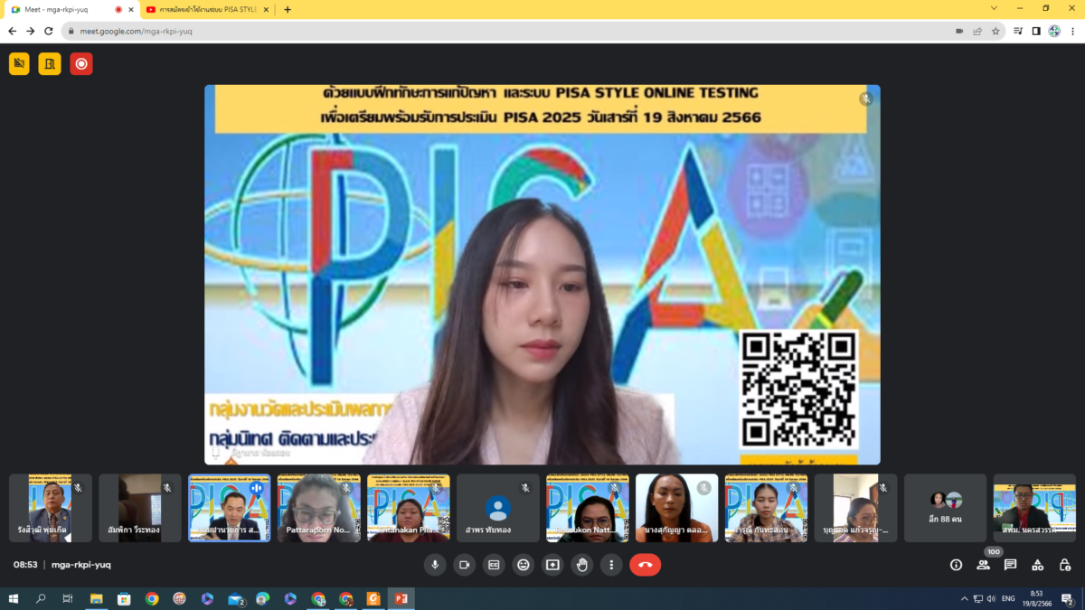Viewport: 1085px width, 610px height.
Task: Switch to the Meet - mga-rkpi-yuq tab
Action: (71, 9)
